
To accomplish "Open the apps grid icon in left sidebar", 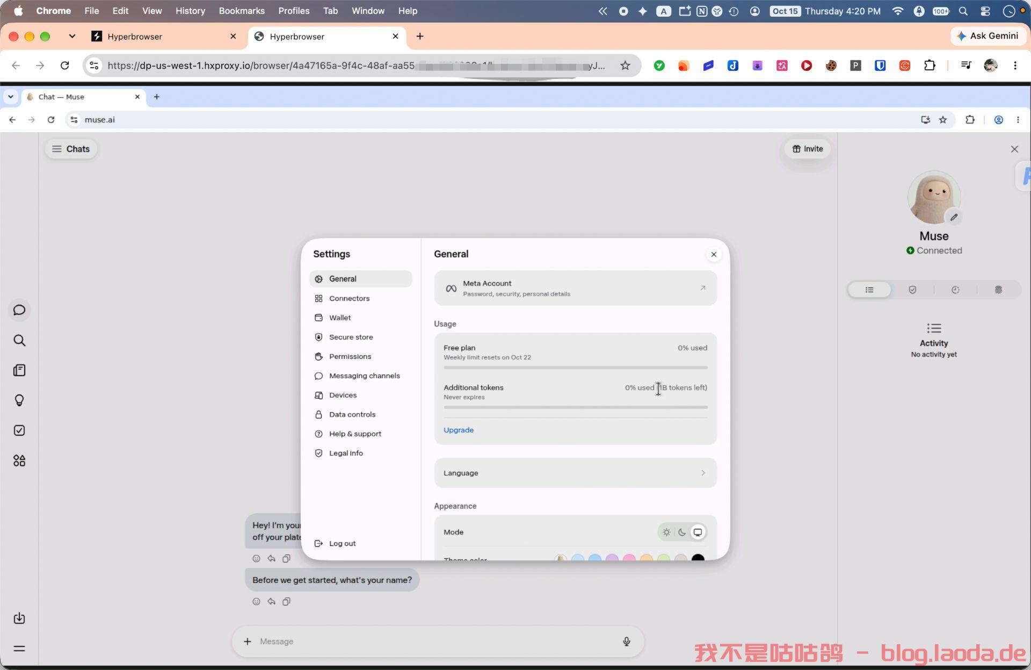I will 19,460.
